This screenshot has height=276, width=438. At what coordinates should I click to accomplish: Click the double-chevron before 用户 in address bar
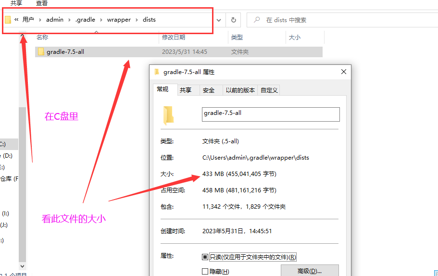coord(16,20)
